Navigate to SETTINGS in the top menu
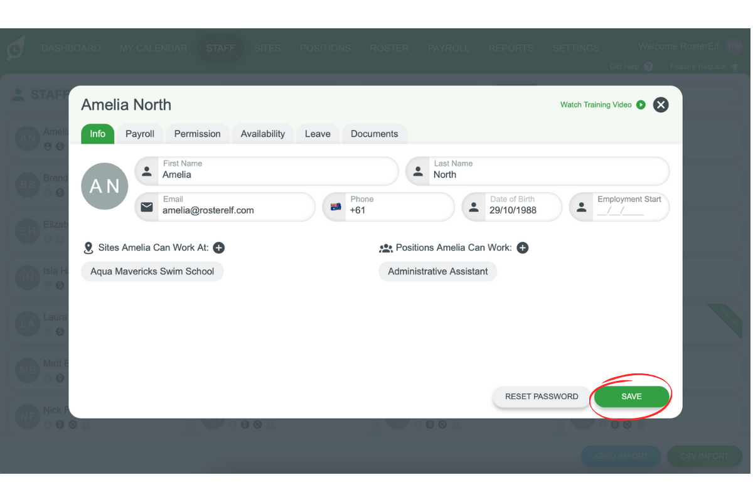This screenshot has width=753, height=502. (575, 48)
